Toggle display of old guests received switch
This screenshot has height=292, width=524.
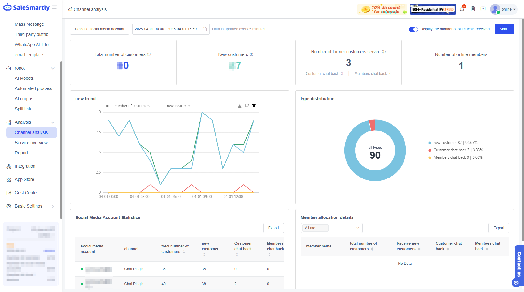(x=413, y=29)
